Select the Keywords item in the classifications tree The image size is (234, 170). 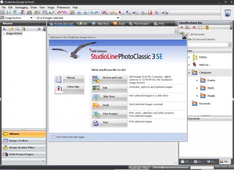205,104
